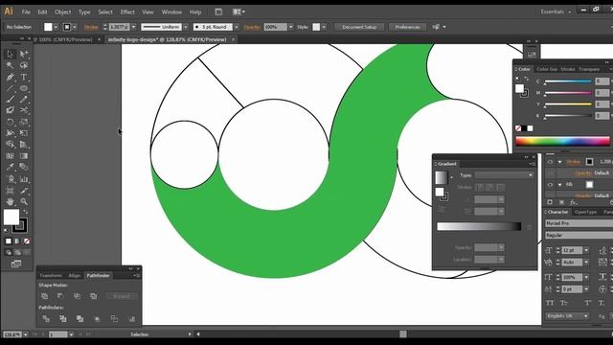The height and width of the screenshot is (345, 613).
Task: Set toolbox paint mode to None
Action: pyautogui.click(x=27, y=241)
